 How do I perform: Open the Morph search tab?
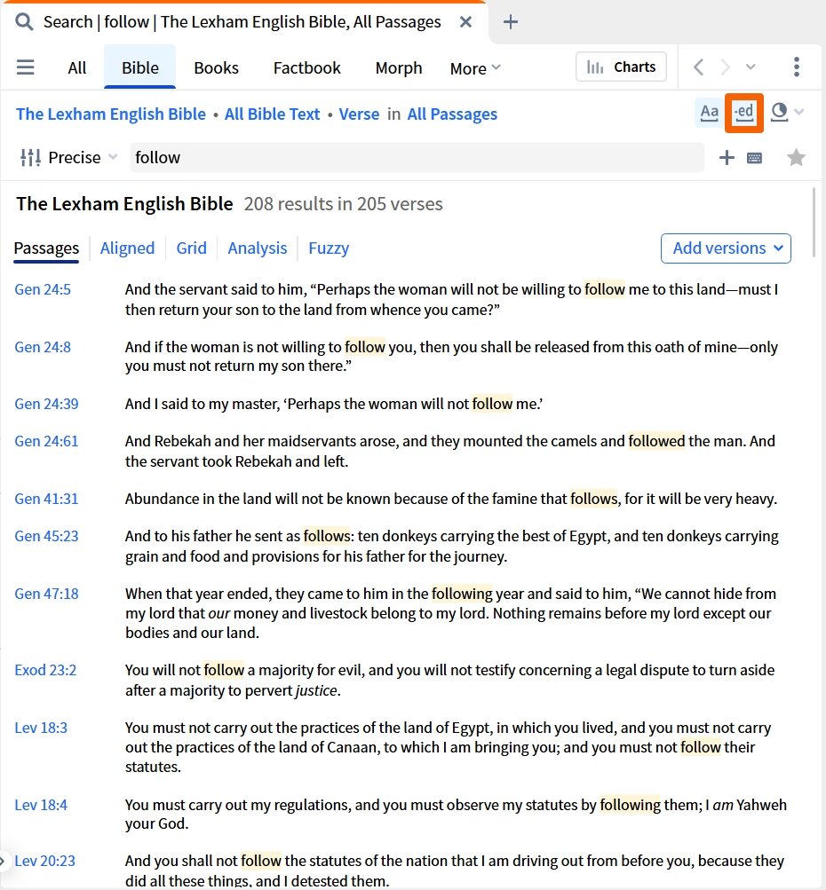(x=399, y=68)
